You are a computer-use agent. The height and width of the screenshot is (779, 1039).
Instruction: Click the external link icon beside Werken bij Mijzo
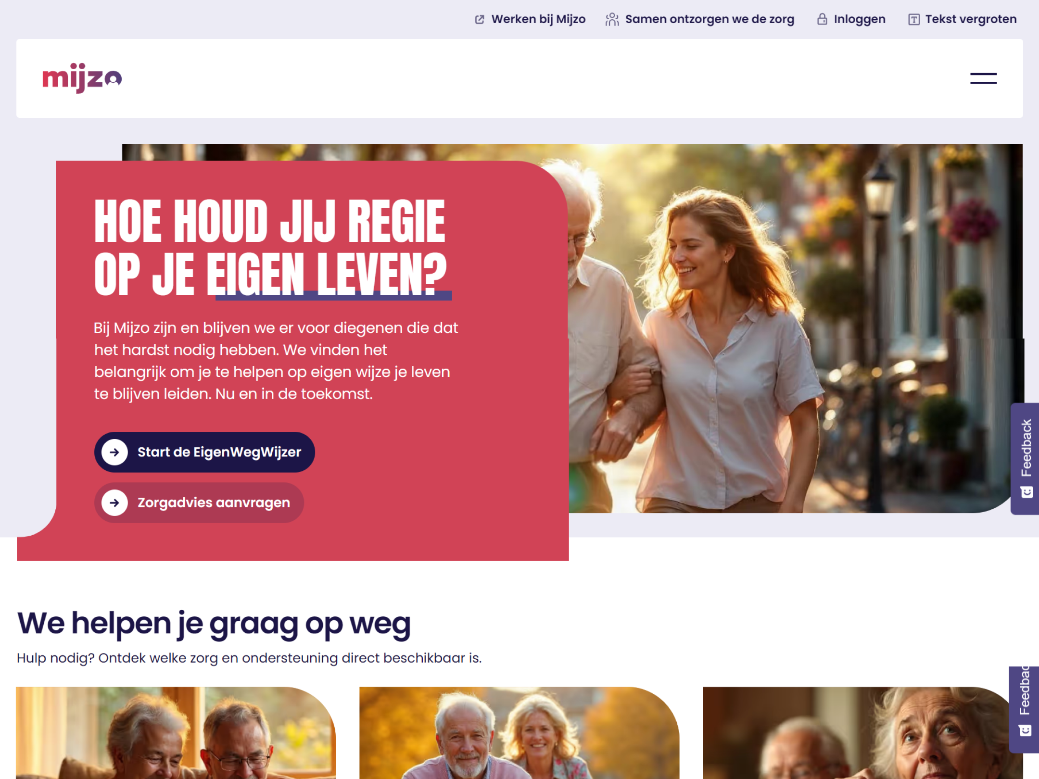[x=480, y=19]
